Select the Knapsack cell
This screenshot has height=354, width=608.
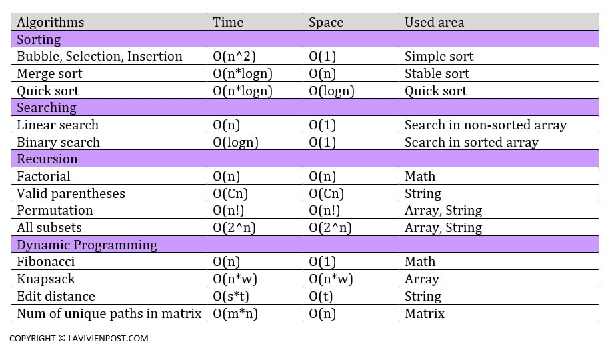46,279
